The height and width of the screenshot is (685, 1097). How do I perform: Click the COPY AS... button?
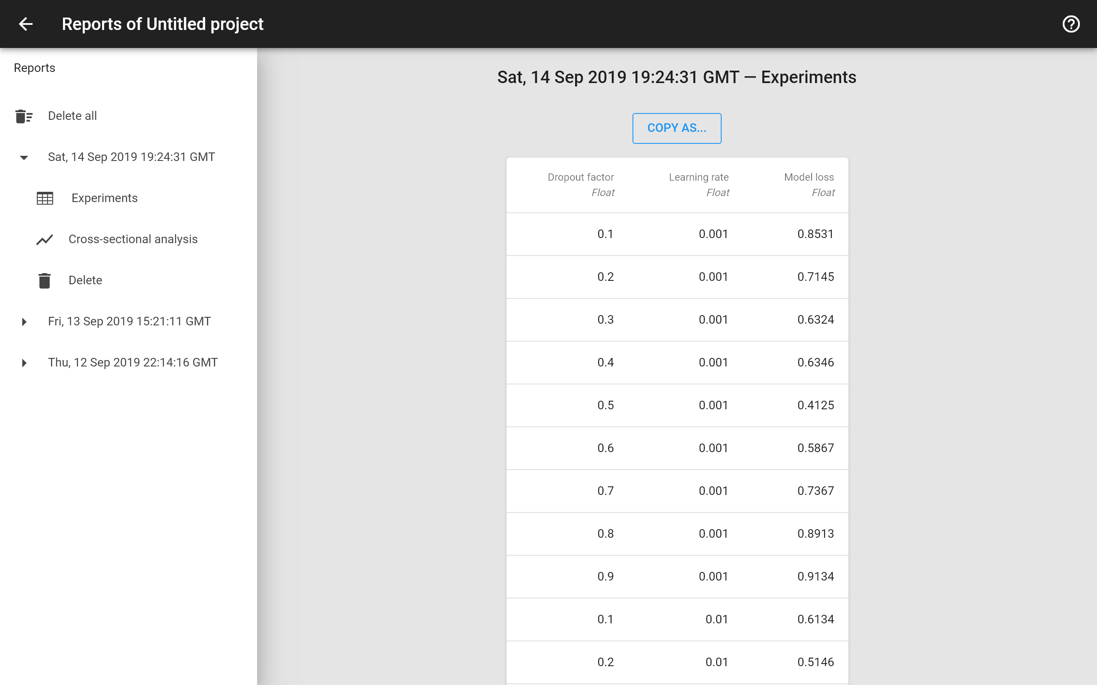click(x=677, y=128)
